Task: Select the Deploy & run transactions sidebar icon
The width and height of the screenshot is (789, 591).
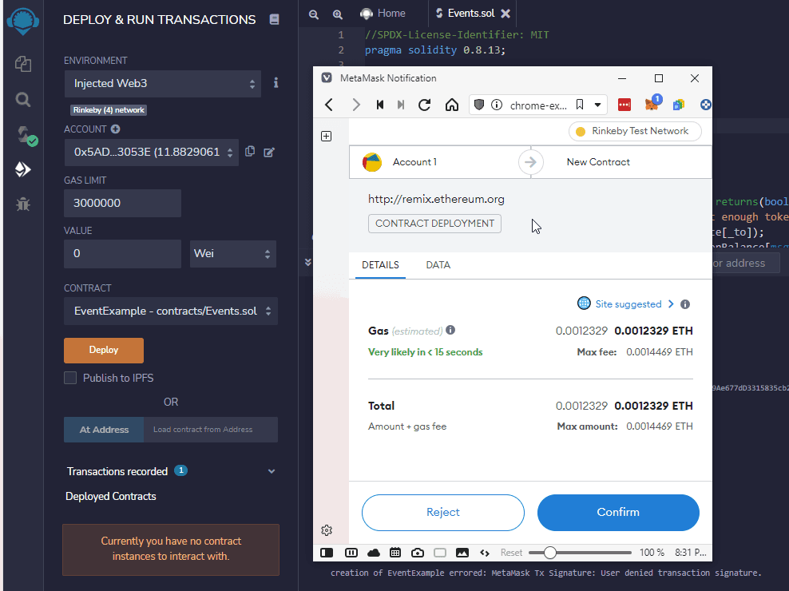Action: pos(22,169)
